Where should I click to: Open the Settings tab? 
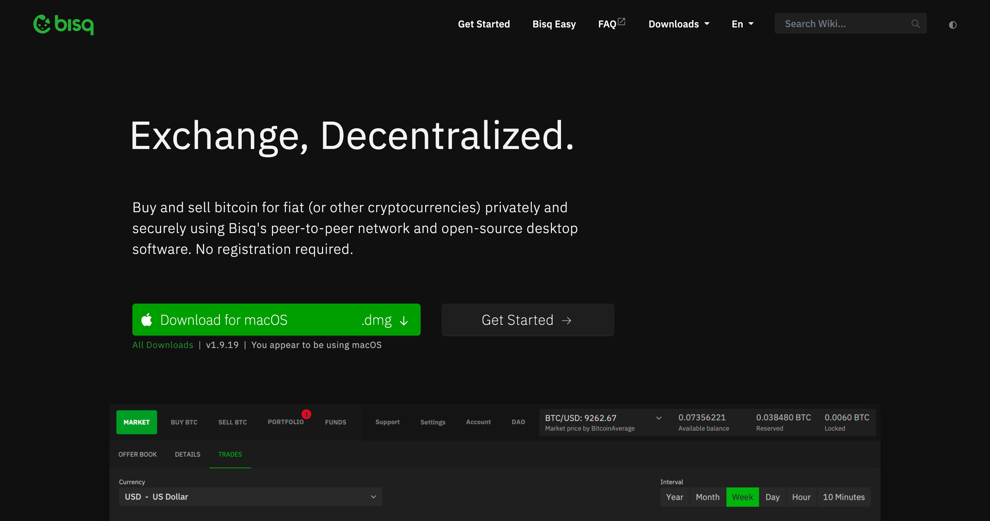tap(433, 422)
